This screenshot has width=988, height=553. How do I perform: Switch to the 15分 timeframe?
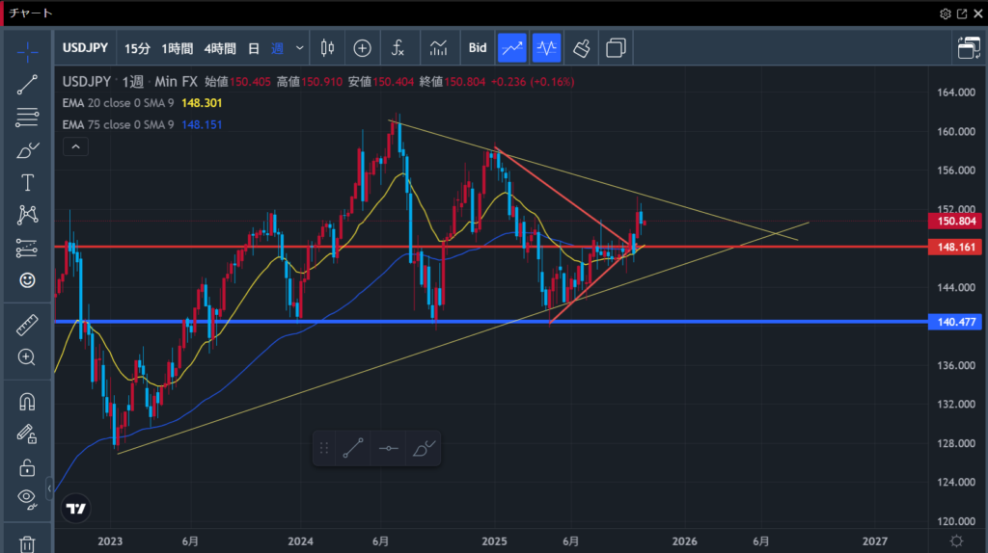pos(137,47)
